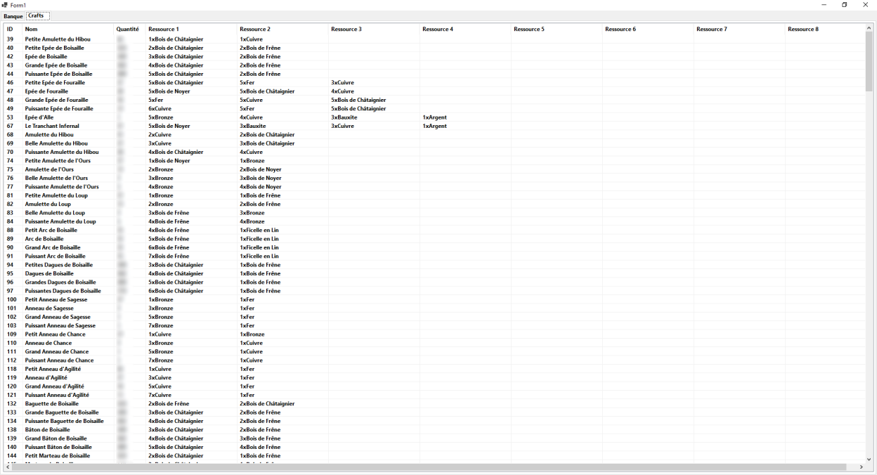The image size is (877, 475).
Task: Click the Ressource 4 column header
Action: pos(466,29)
